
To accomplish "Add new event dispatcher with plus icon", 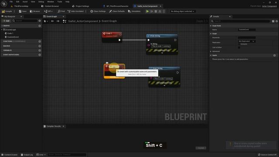I will coord(40,55).
